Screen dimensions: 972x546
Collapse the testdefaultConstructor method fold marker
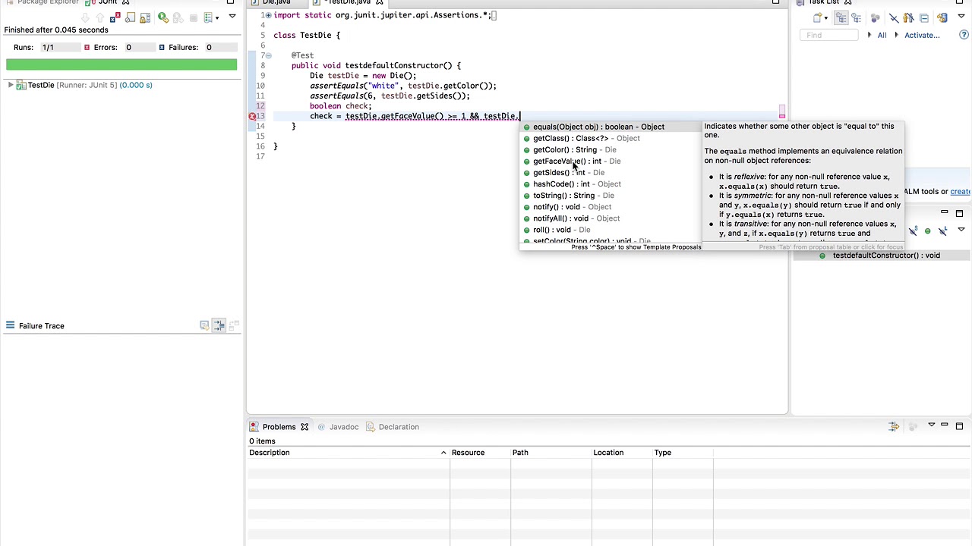coord(268,55)
